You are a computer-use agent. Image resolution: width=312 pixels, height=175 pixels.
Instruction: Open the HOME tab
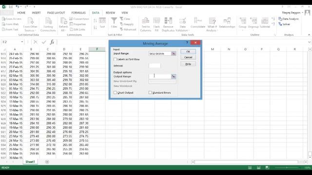(21, 13)
